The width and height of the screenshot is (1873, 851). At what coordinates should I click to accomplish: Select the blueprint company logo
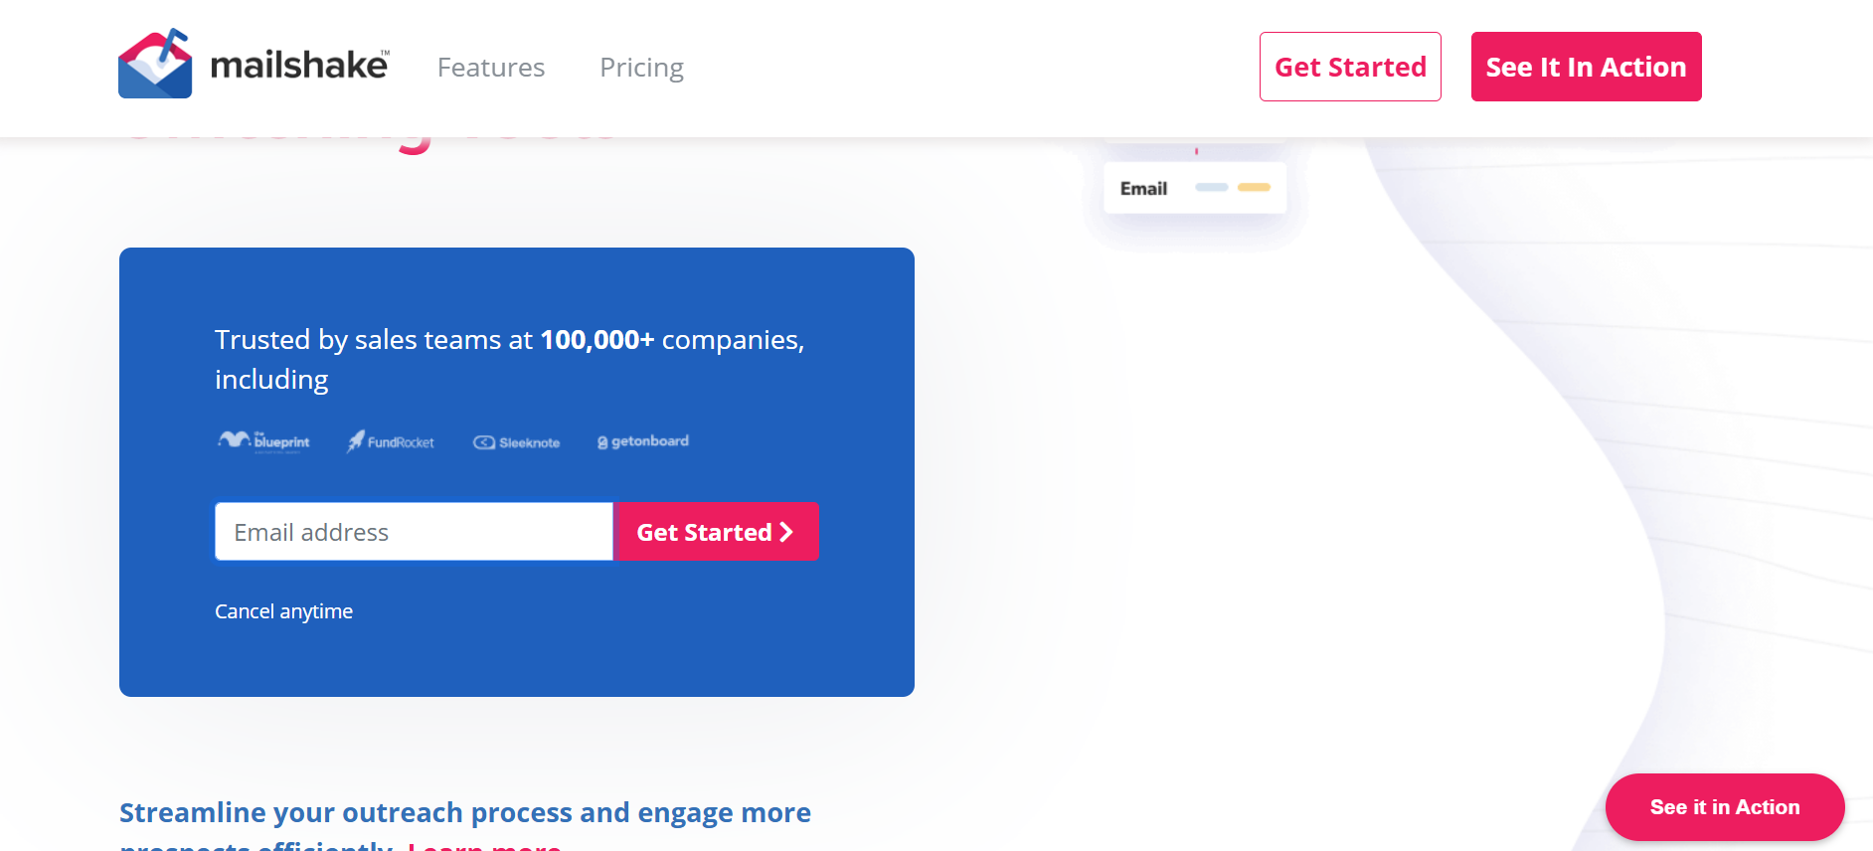pos(264,441)
